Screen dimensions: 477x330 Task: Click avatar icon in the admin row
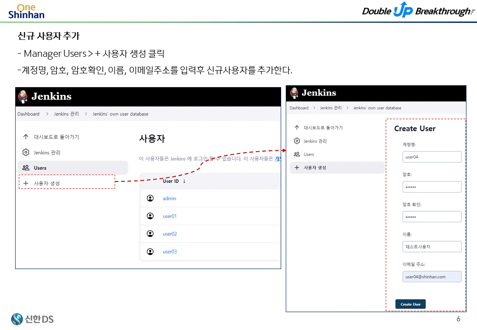click(x=150, y=198)
